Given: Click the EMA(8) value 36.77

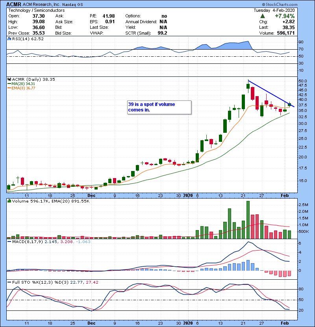Looking at the screenshot, I should pyautogui.click(x=30, y=88).
